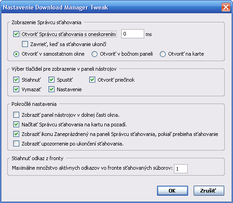Screen dimensions: 233x203
Task: Toggle 'Otvoriť priečinok' checkbox
Action: tap(92, 80)
